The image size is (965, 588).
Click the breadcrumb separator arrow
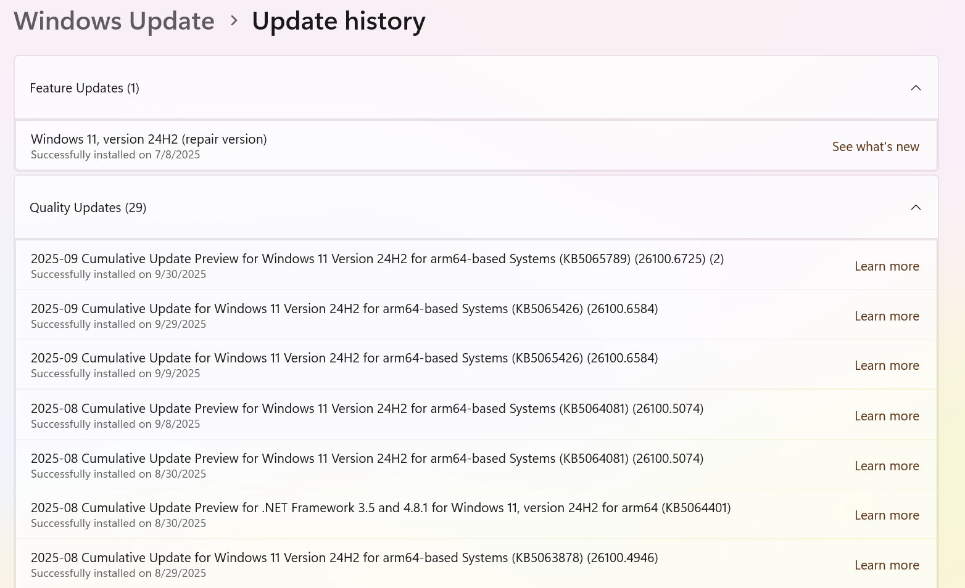pyautogui.click(x=233, y=20)
